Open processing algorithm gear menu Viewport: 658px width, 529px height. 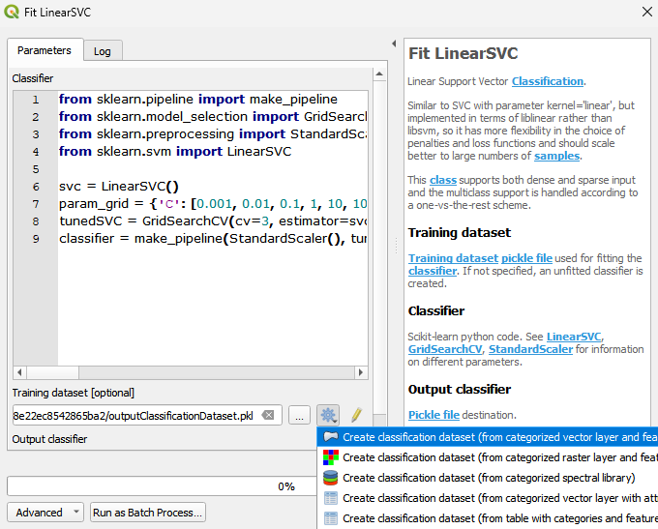pos(328,415)
